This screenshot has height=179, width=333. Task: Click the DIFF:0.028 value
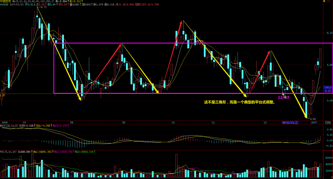pos(26,126)
